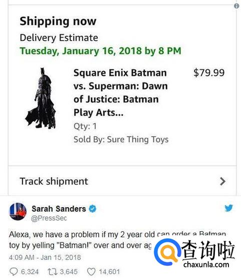The width and height of the screenshot is (241, 280).
Task: Open the @PressSec handle link
Action: 49,218
